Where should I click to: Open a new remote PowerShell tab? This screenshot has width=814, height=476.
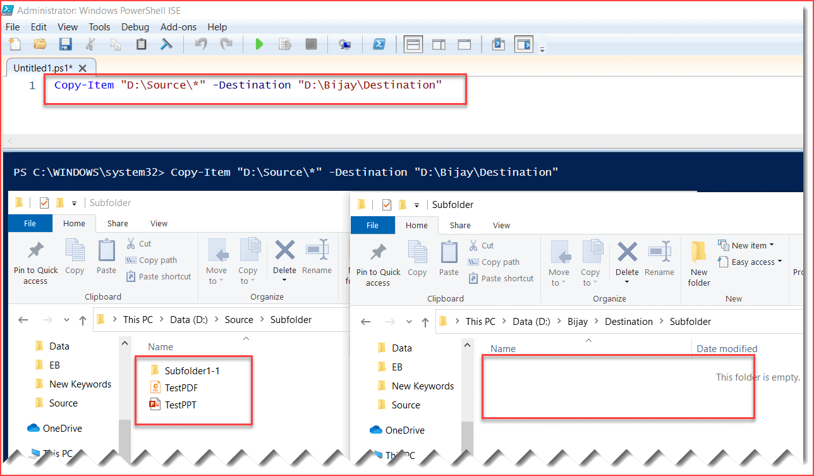[x=345, y=44]
